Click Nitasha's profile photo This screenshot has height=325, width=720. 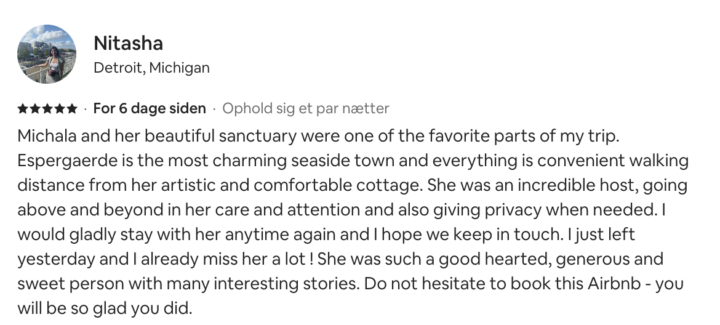(x=47, y=54)
